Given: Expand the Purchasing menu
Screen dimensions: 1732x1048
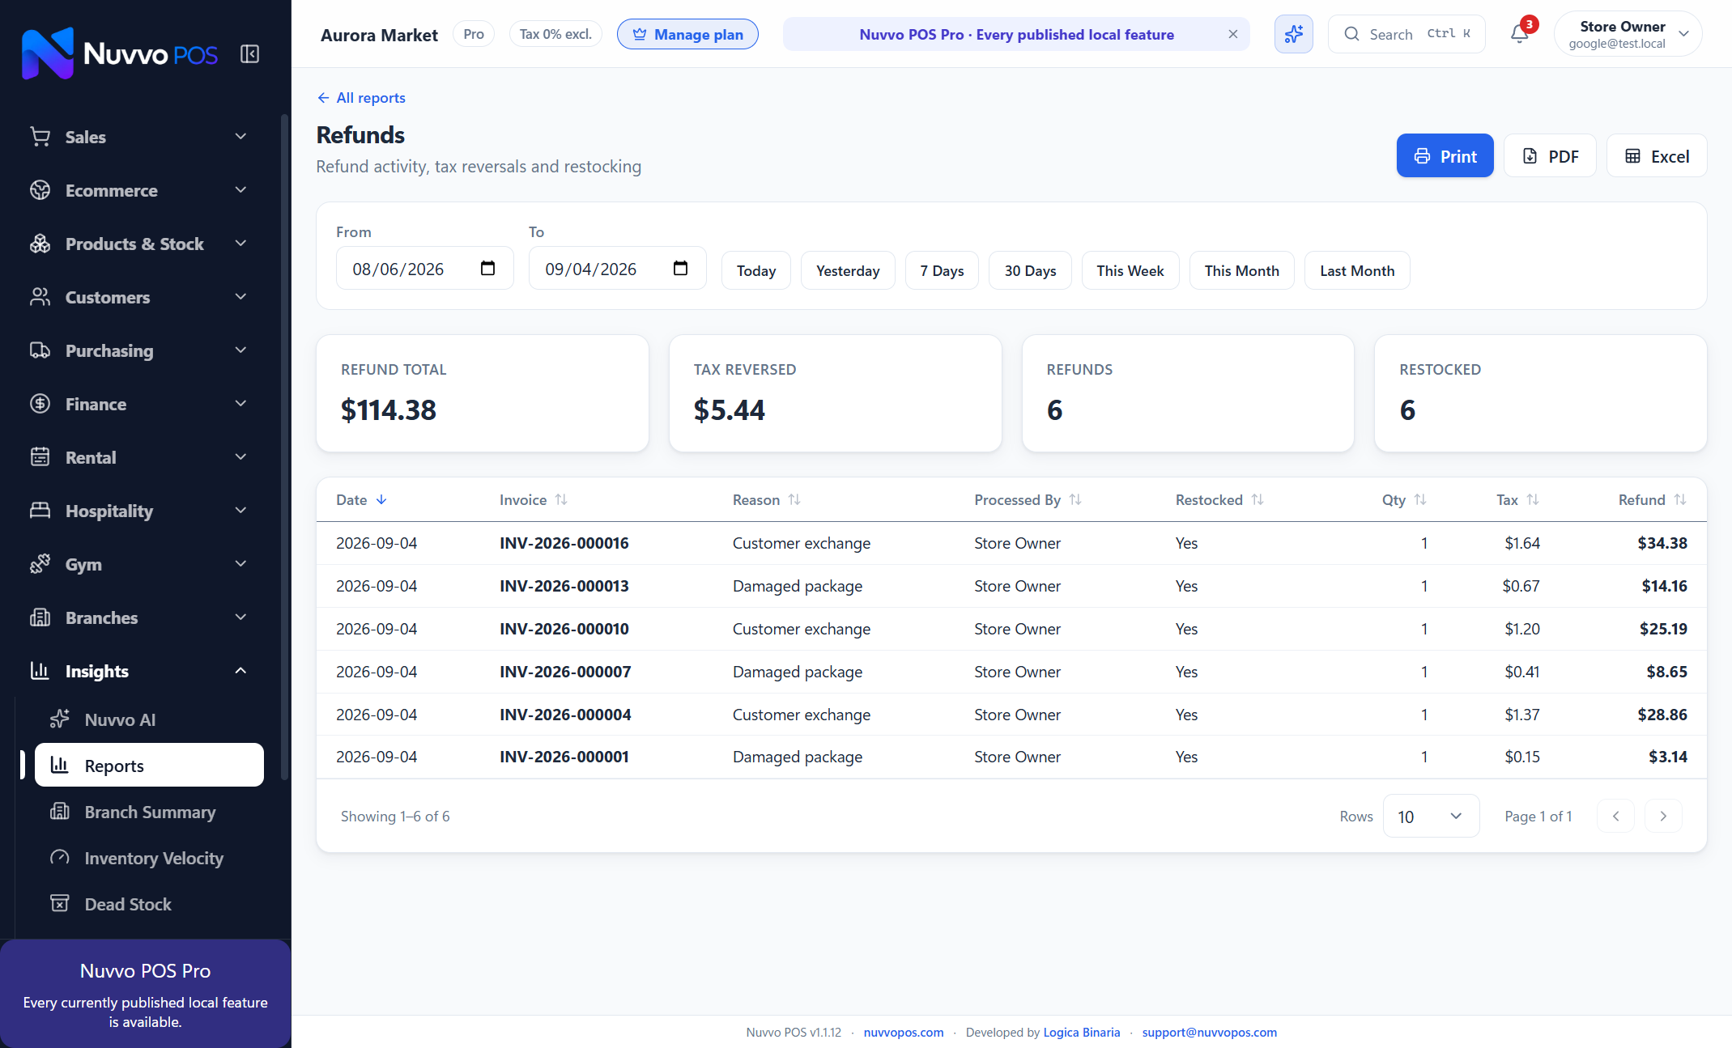Looking at the screenshot, I should (x=138, y=350).
